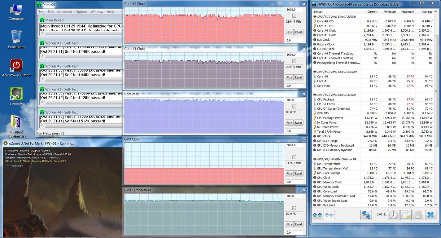Image resolution: width=441 pixels, height=238 pixels.
Task: Click Fit y in Core Max graph
Action: pyautogui.click(x=289, y=123)
